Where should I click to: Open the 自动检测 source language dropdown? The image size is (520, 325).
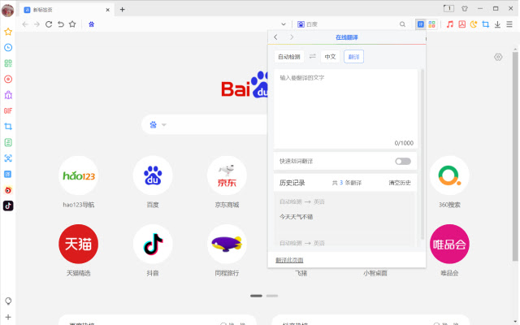(x=289, y=57)
